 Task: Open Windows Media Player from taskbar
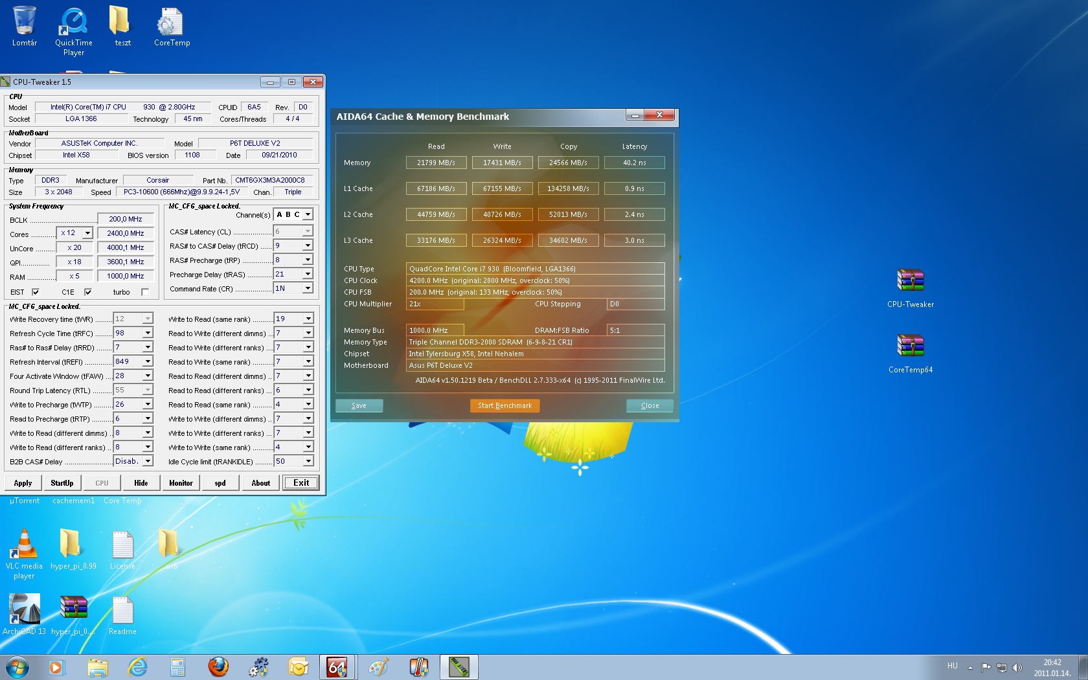coord(56,667)
